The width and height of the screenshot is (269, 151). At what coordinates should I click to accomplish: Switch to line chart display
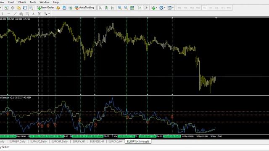coord(113,8)
